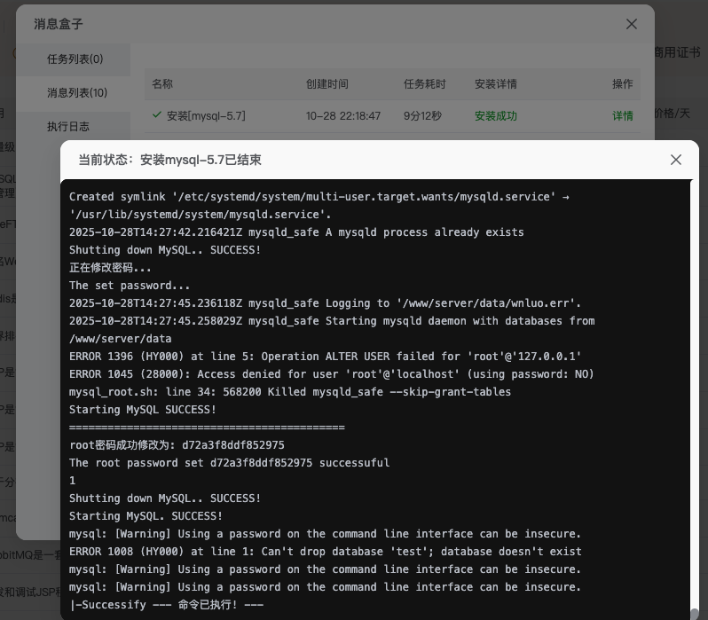Click the 创建时间 column header

[327, 84]
